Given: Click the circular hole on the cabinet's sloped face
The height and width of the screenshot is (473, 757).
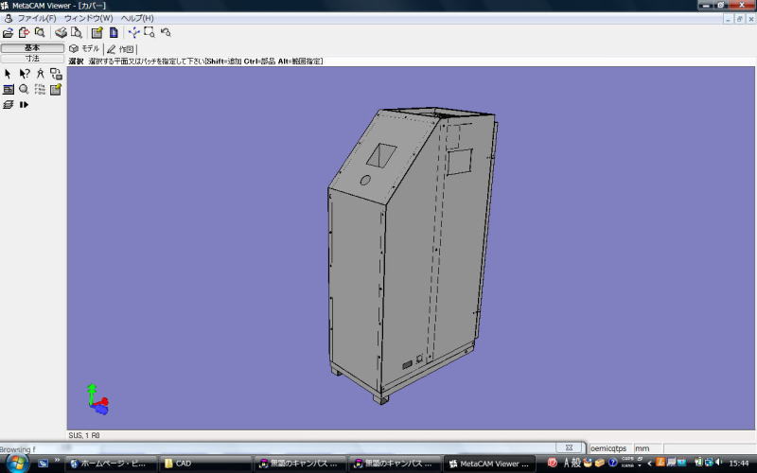Looking at the screenshot, I should click(x=365, y=180).
